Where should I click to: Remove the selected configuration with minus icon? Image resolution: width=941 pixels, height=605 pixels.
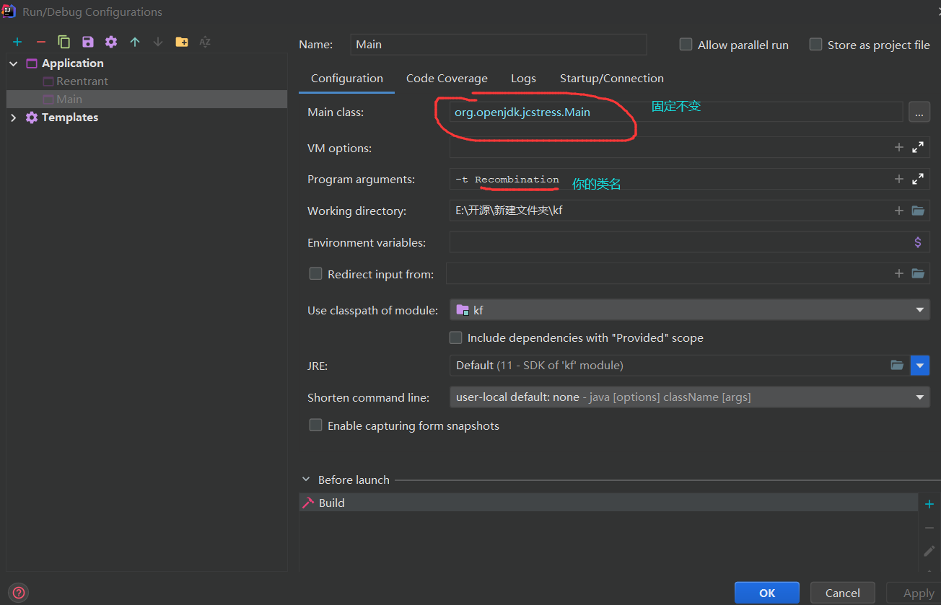pos(40,43)
